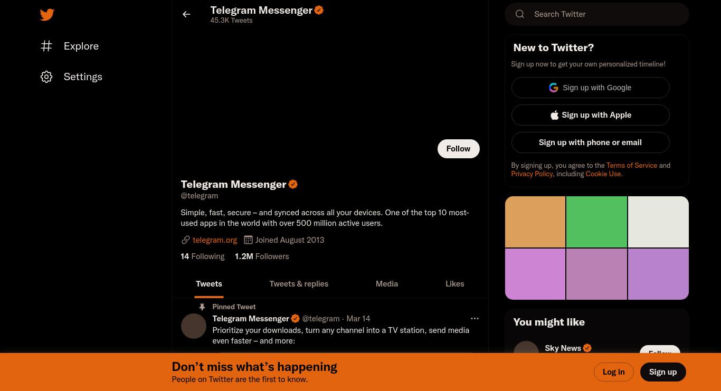The width and height of the screenshot is (721, 391).
Task: Choose Sign up with phone or email
Action: [x=590, y=142]
